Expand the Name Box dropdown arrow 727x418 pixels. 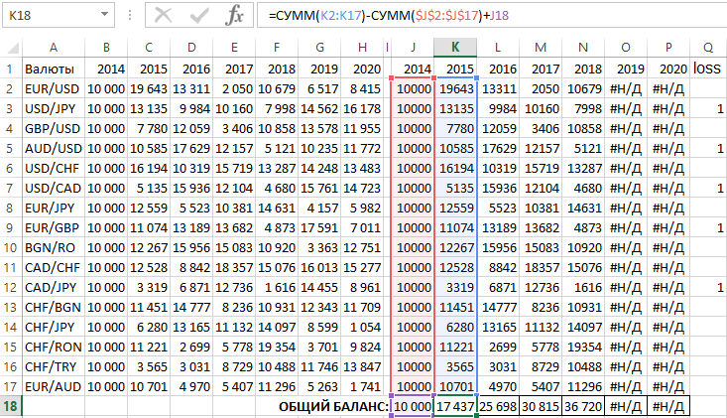click(x=104, y=17)
